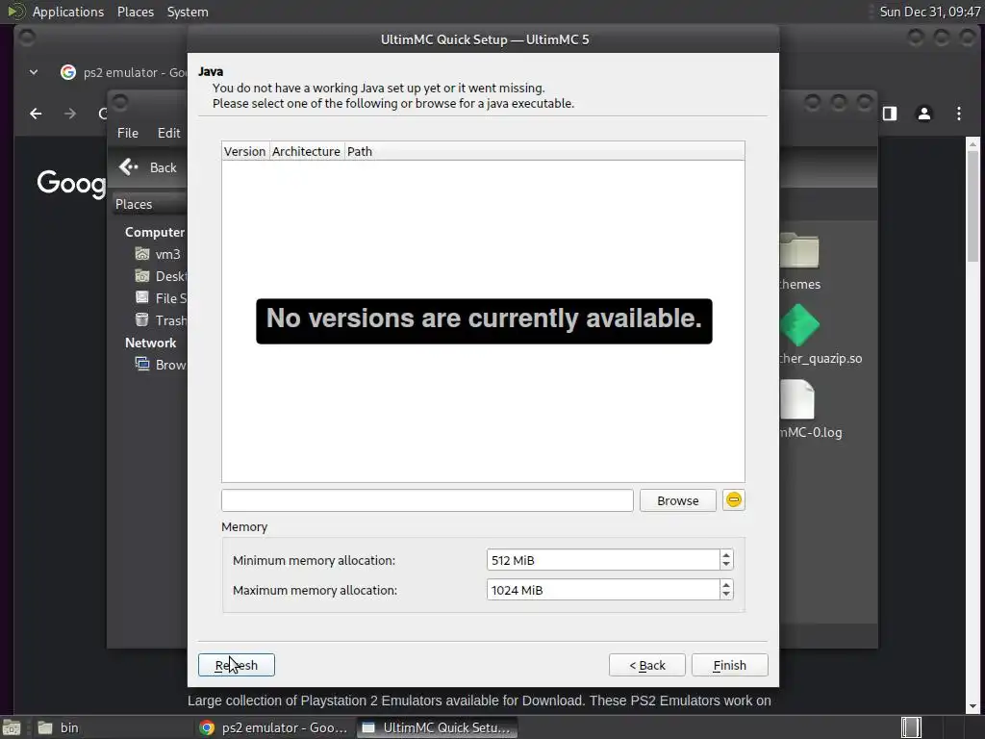Click Back arrow in file manager toolbar
This screenshot has width=985, height=739.
click(147, 167)
